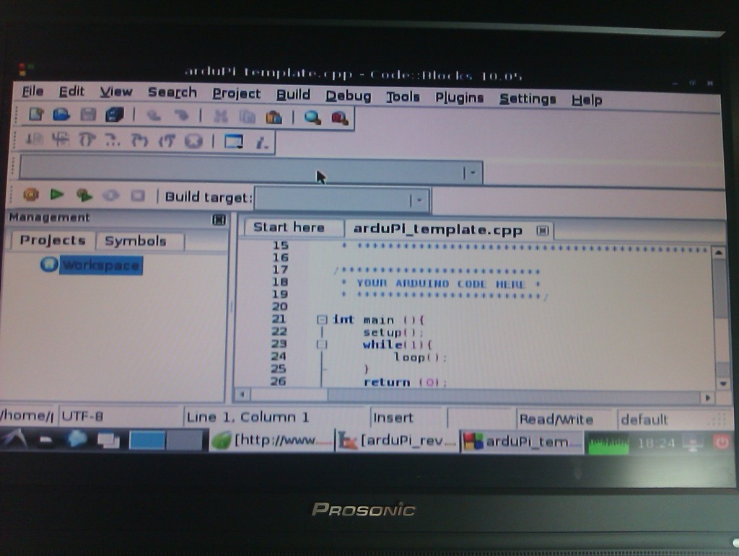Click the Find magnifier icon
The image size is (739, 556).
[x=312, y=117]
